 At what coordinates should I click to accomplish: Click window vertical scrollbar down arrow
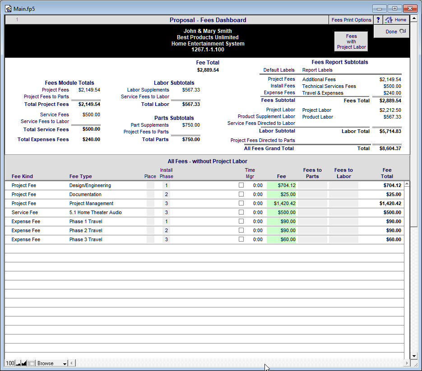414,356
